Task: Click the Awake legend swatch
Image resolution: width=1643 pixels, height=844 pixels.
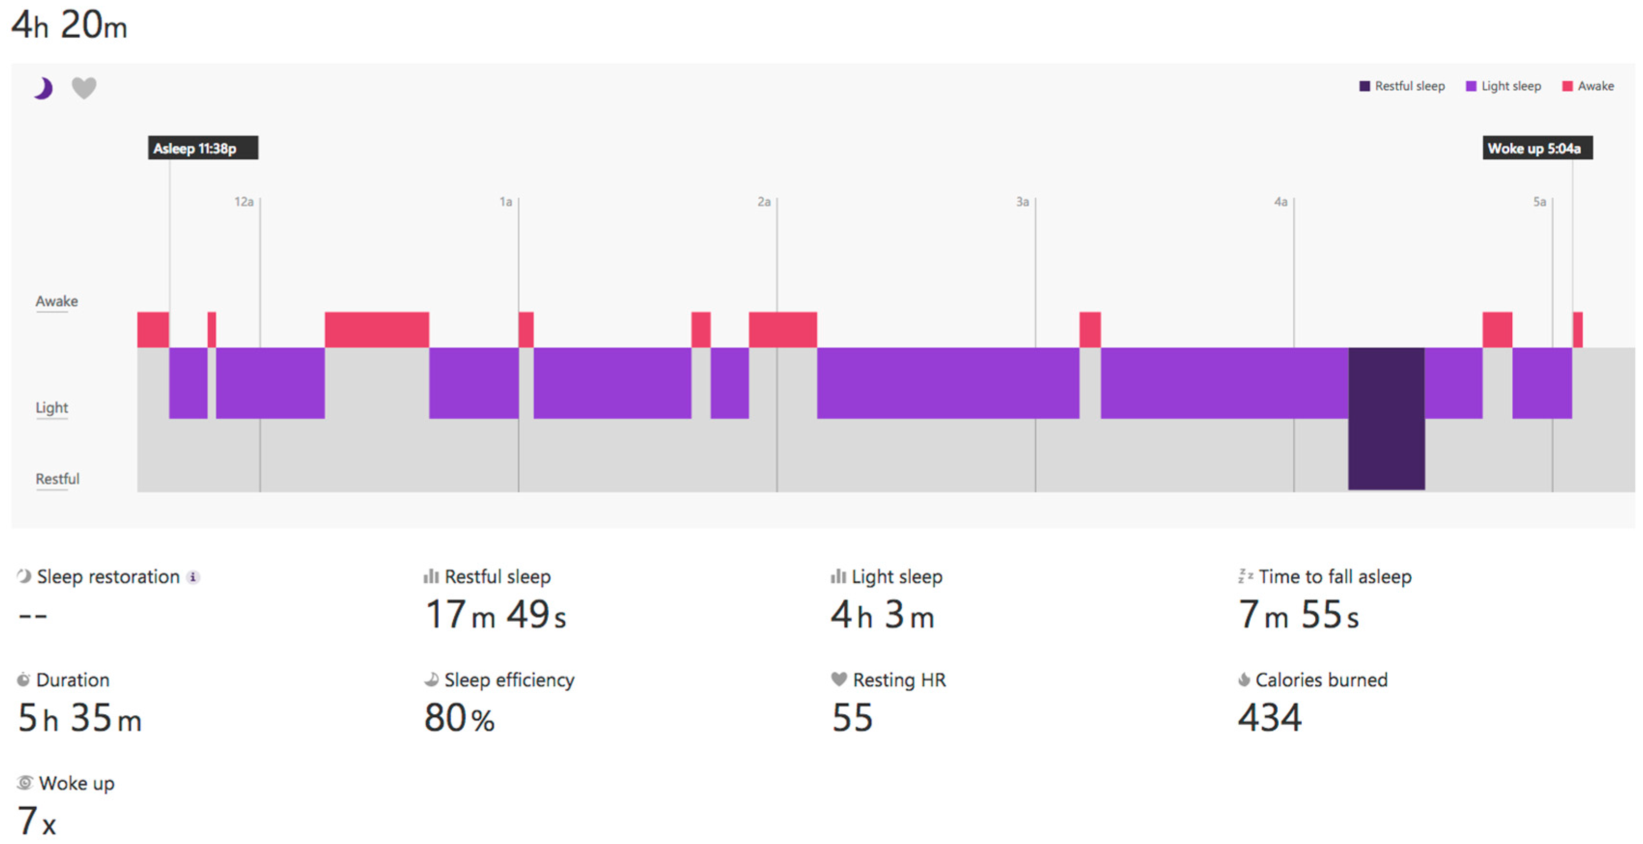Action: [x=1567, y=86]
